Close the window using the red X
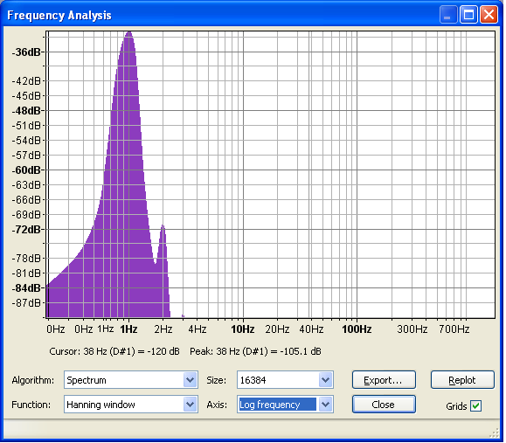The width and height of the screenshot is (506, 443). click(489, 15)
